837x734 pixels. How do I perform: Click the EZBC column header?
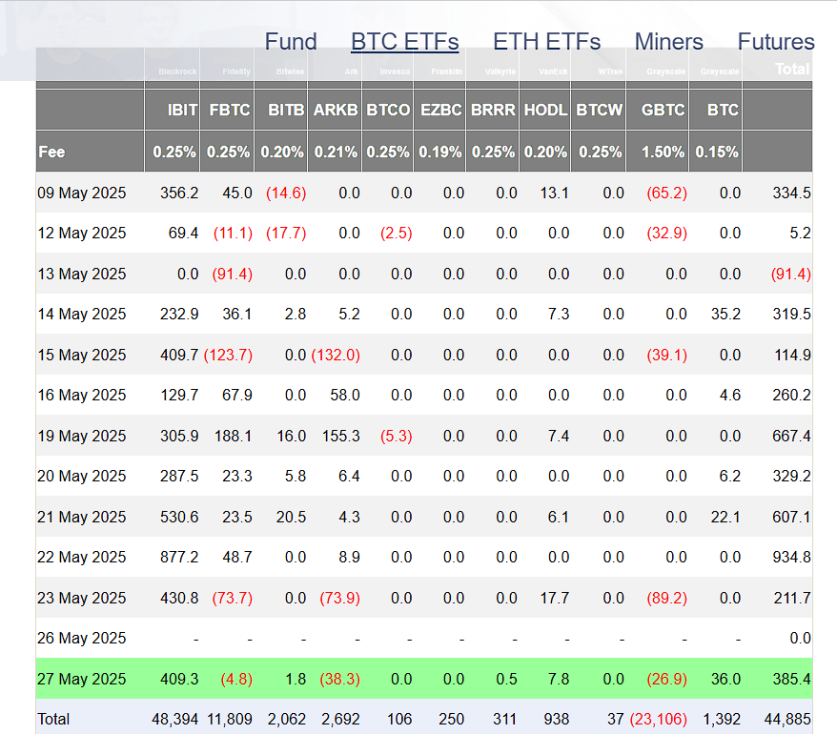click(x=441, y=110)
